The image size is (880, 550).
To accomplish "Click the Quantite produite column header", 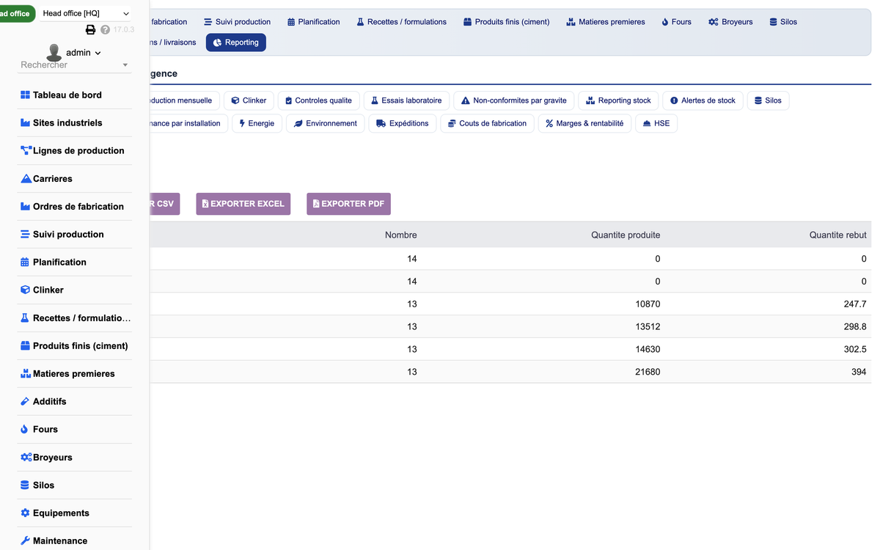I will tap(626, 235).
